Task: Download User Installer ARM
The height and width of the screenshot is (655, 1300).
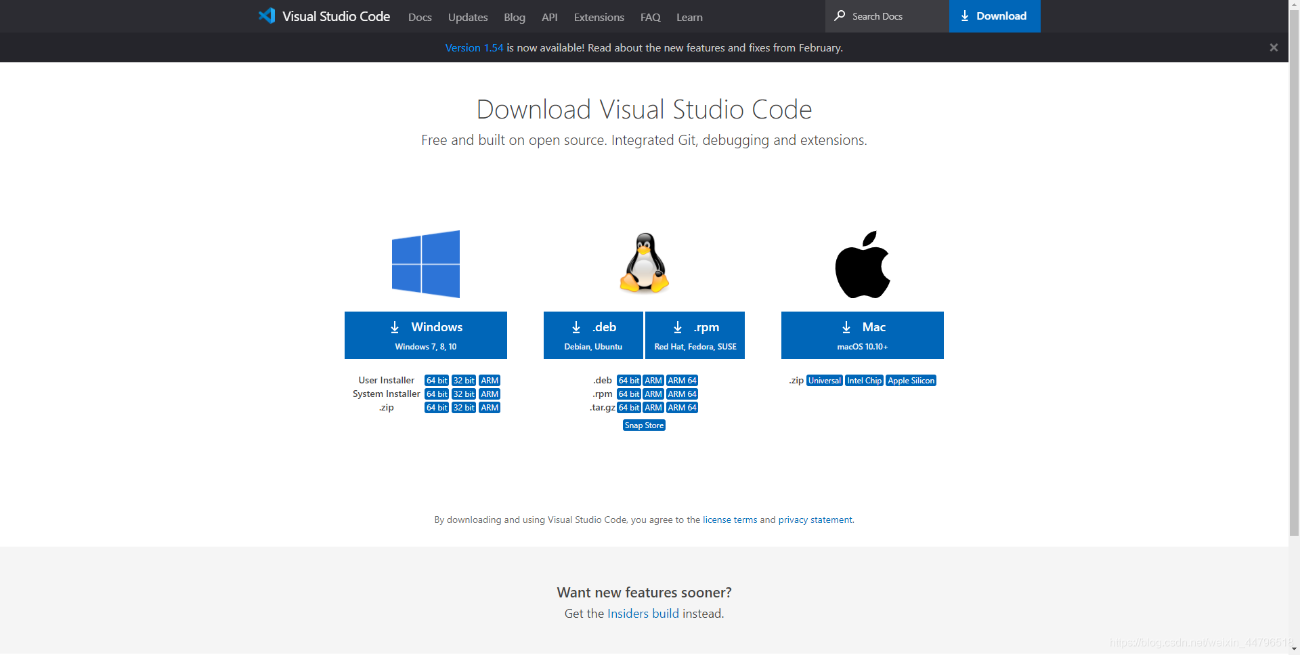Action: 490,381
